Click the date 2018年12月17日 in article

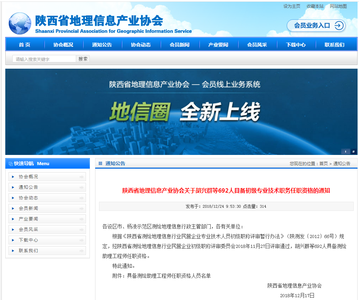click(x=297, y=295)
